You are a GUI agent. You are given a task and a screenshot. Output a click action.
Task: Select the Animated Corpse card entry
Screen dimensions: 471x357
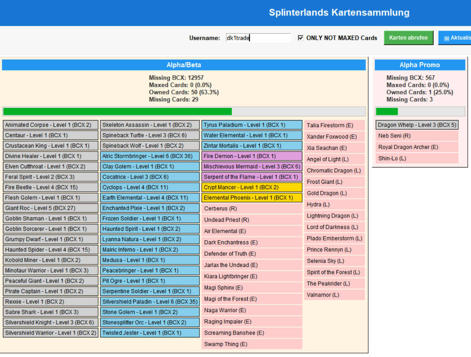coord(51,125)
